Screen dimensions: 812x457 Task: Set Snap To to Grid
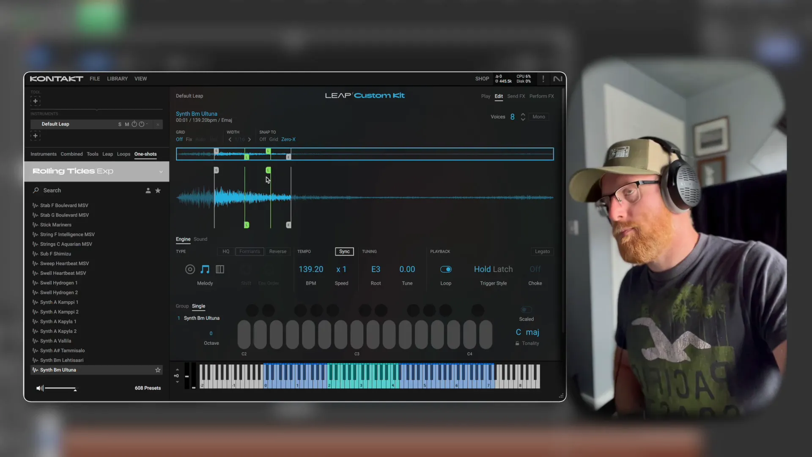[x=274, y=140]
